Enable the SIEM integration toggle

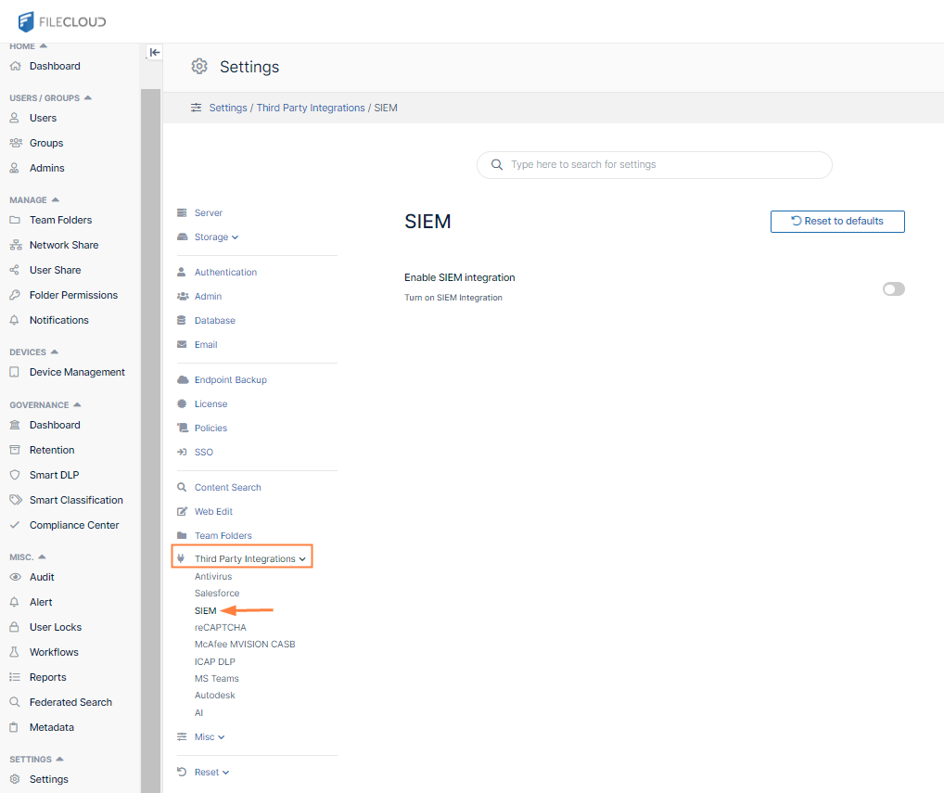click(x=893, y=289)
